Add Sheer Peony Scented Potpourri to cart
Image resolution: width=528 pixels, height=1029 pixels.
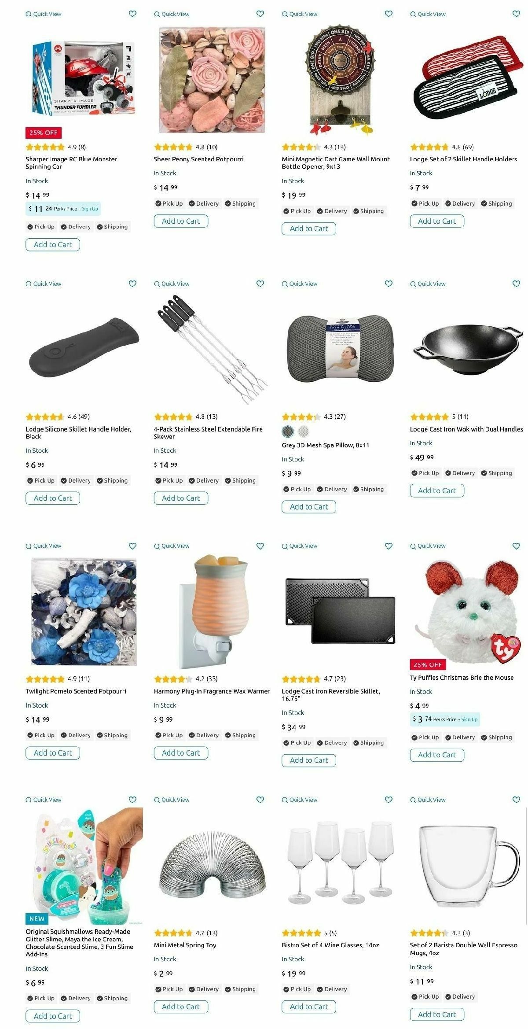tap(181, 221)
